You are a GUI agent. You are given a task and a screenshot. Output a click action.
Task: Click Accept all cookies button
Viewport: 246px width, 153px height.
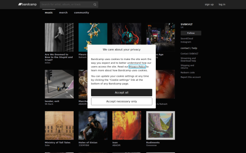tap(122, 93)
